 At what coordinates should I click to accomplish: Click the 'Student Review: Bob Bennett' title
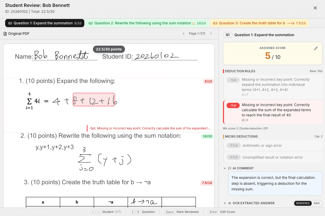coord(37,5)
